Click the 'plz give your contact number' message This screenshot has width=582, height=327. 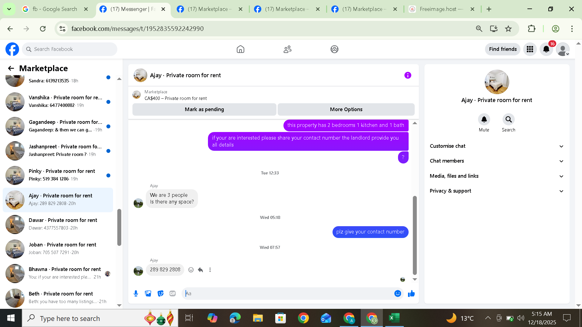pos(370,232)
